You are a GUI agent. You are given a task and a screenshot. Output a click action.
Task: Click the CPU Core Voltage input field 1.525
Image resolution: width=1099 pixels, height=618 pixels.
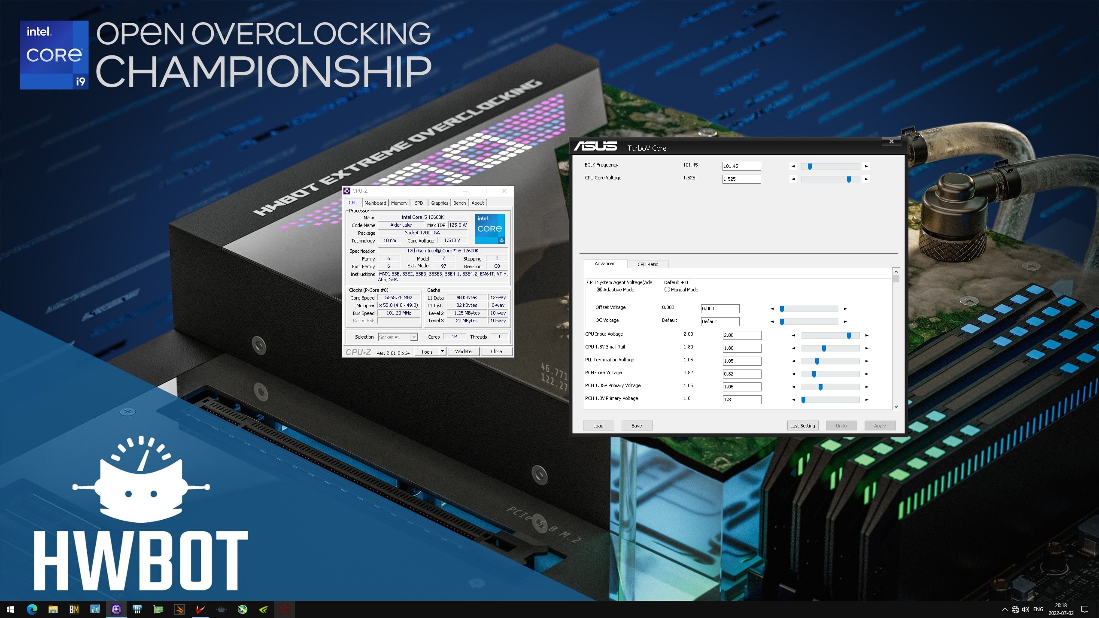click(741, 179)
